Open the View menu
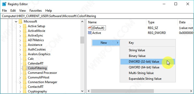The image size is (194, 94). point(22,11)
